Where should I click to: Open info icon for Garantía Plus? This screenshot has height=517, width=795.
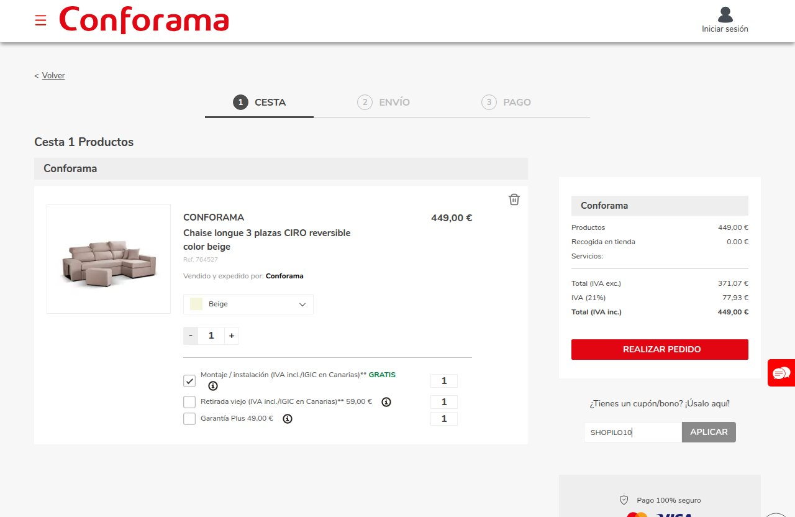coord(288,419)
